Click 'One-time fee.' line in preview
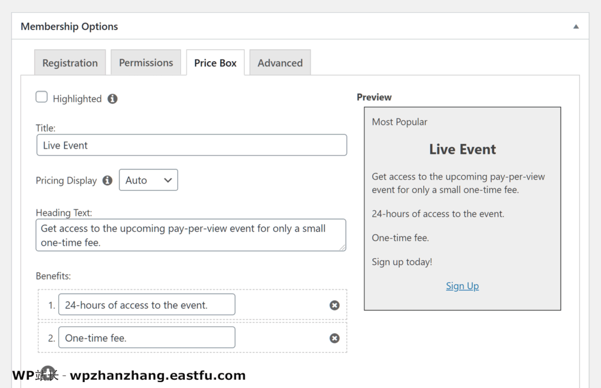Image resolution: width=601 pixels, height=388 pixels. pyautogui.click(x=400, y=238)
